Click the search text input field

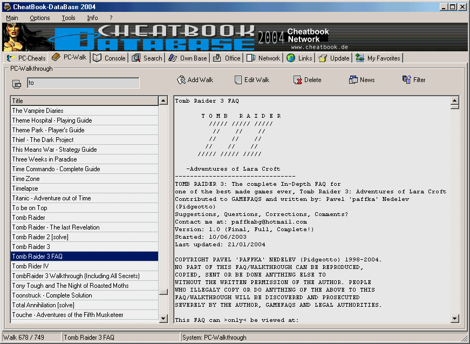click(83, 83)
